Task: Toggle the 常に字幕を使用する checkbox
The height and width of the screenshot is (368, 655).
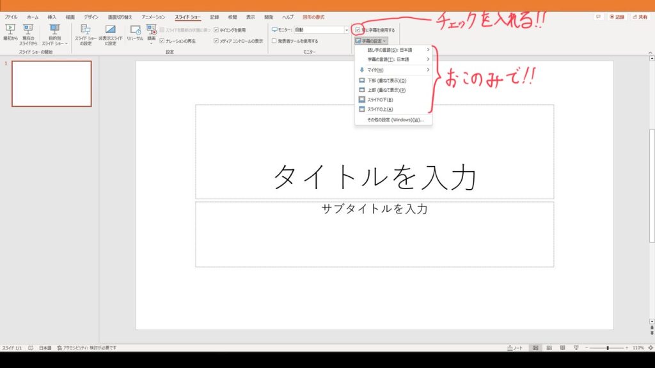Action: [x=358, y=30]
